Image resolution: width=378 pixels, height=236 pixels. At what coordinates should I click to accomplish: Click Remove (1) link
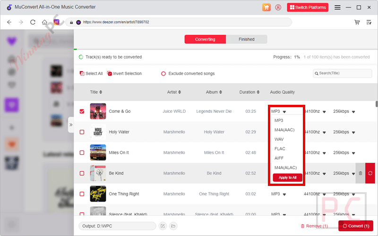[x=314, y=226]
